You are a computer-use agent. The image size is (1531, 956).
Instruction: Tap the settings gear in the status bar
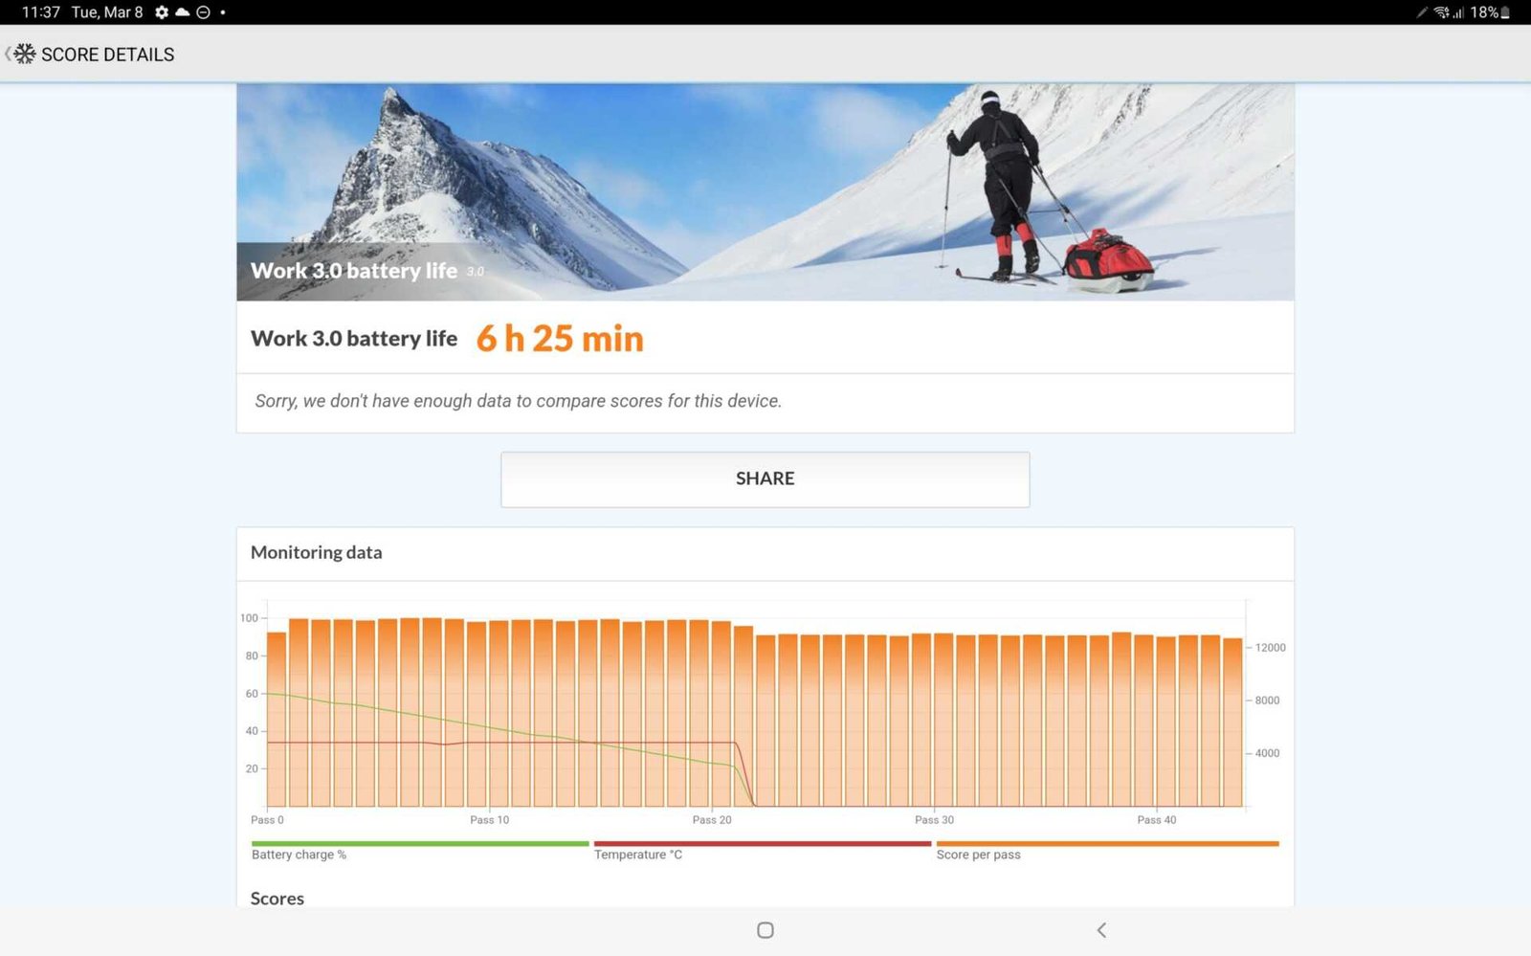pyautogui.click(x=162, y=12)
